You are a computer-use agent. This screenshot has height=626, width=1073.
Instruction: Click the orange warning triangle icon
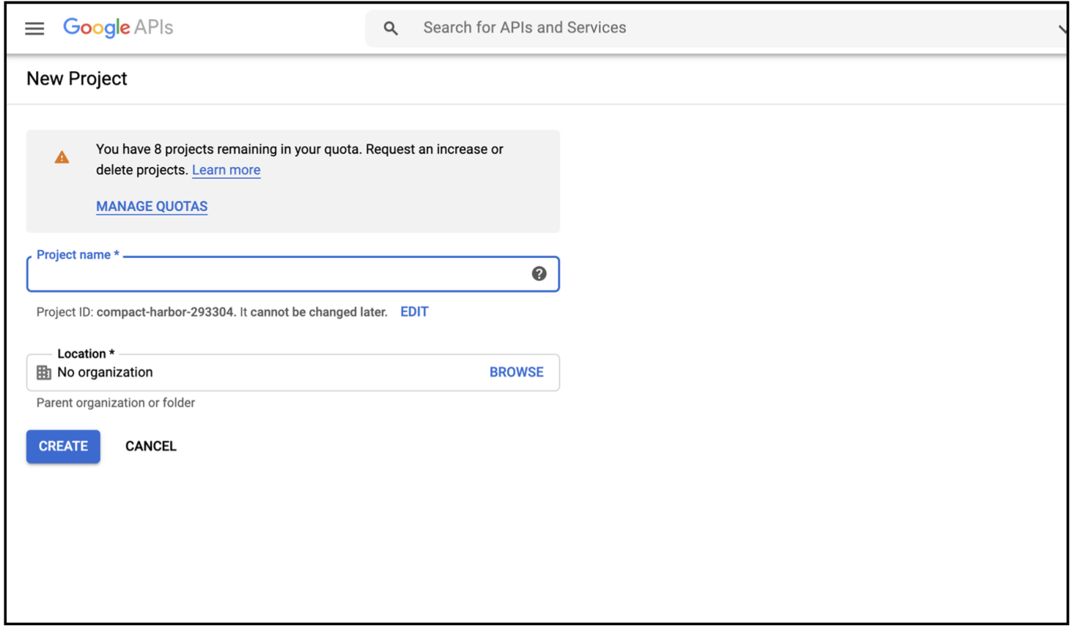click(x=62, y=158)
